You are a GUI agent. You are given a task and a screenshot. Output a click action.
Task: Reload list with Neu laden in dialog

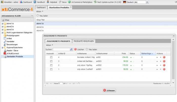click(x=91, y=49)
